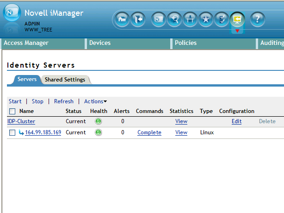The width and height of the screenshot is (284, 213).
Task: Click the Alerts column header
Action: click(122, 111)
